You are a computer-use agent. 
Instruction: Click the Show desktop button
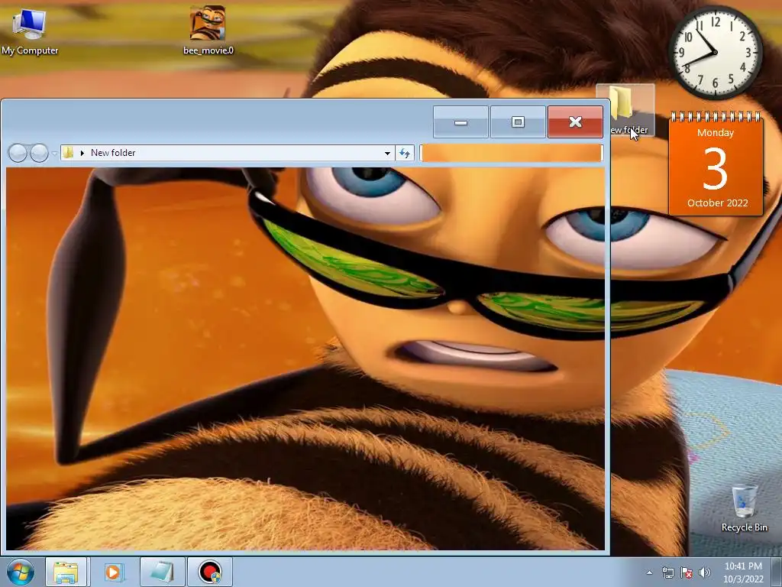point(777,572)
